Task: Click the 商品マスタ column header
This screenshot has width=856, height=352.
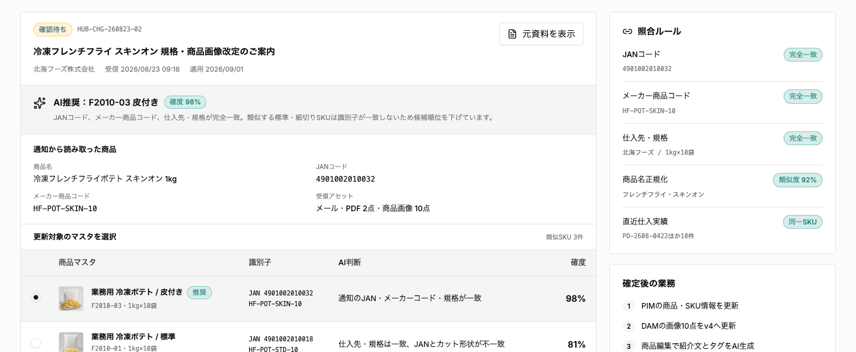Action: 77,263
